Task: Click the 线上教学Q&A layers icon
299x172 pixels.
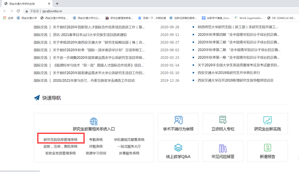Action: pyautogui.click(x=178, y=148)
